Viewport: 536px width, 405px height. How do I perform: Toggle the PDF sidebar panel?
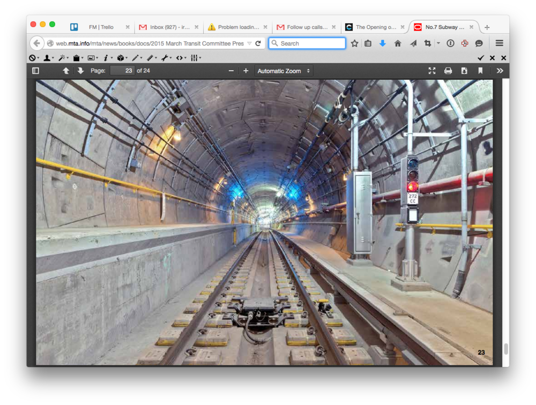[x=35, y=70]
